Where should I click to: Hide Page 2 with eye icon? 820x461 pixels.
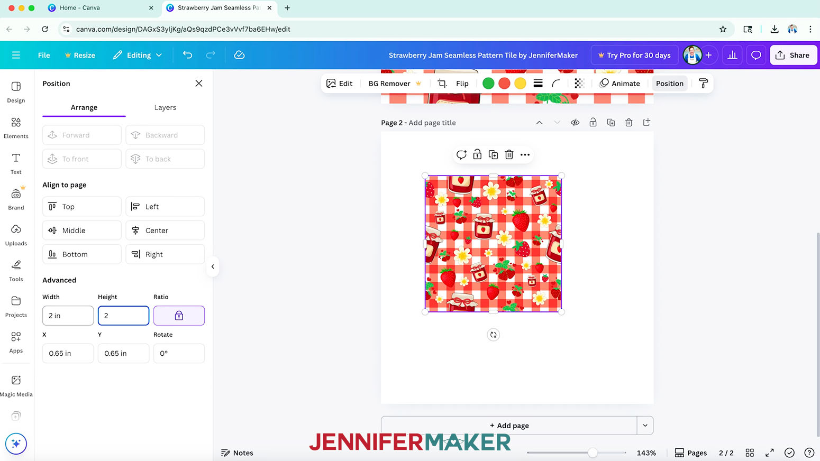[575, 123]
